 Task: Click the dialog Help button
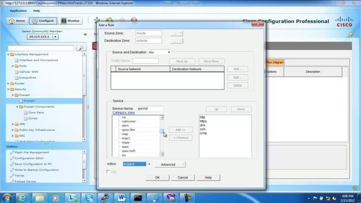[208, 178]
